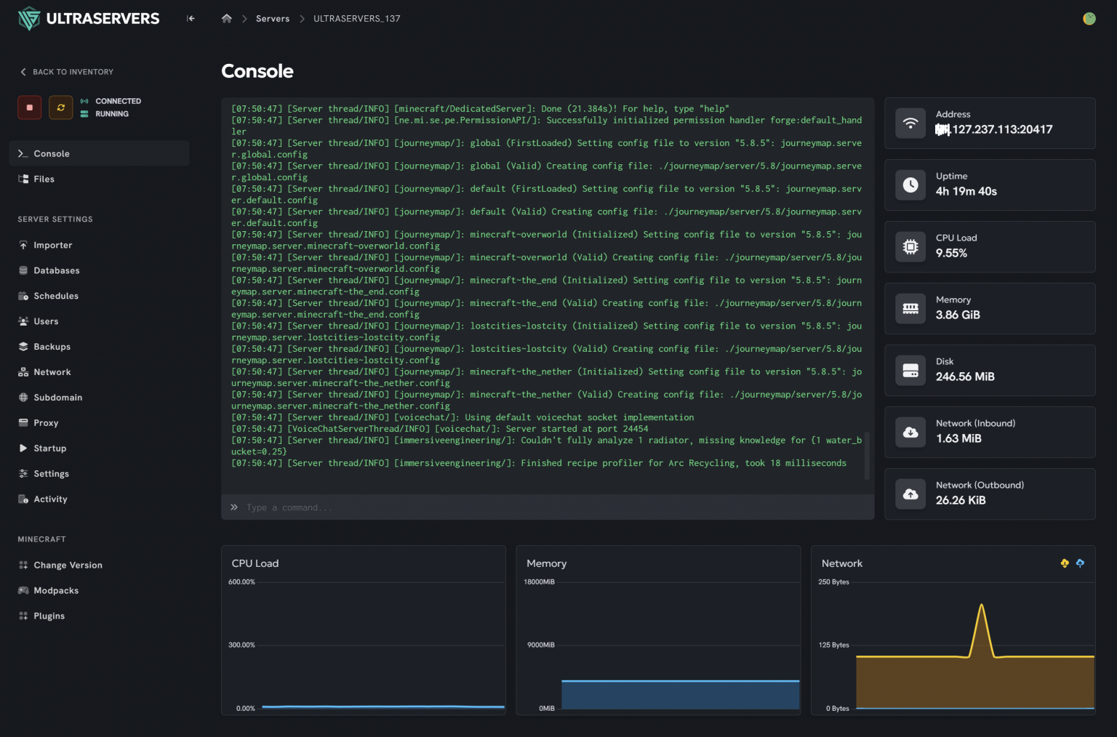Click the home icon in the breadcrumb
The width and height of the screenshot is (1117, 737).
pyautogui.click(x=226, y=18)
